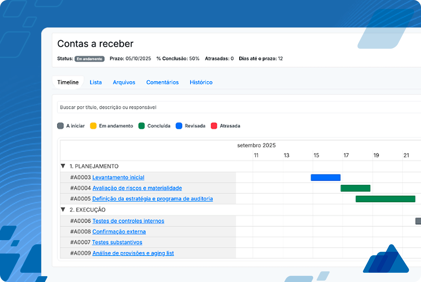Collapse the '2. EXECUÇÃO' section
Screen dimensions: 421x282
(63, 209)
